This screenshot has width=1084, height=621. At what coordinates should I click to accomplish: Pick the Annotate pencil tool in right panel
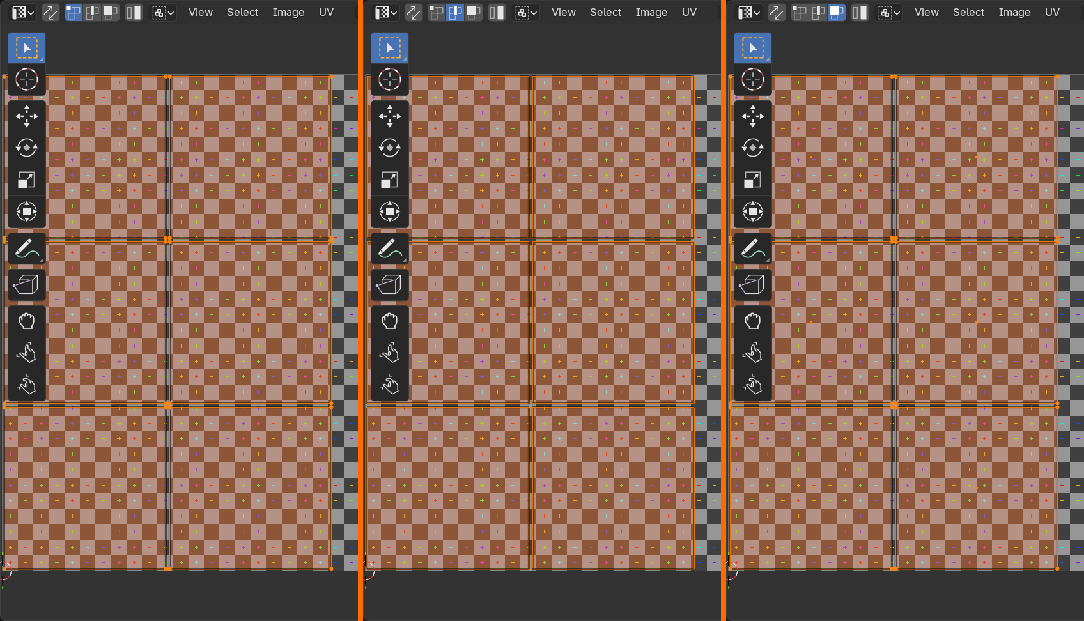coord(753,249)
